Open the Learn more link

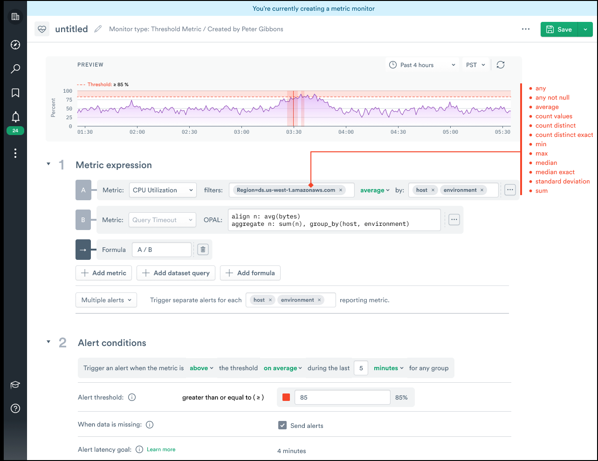[161, 449]
